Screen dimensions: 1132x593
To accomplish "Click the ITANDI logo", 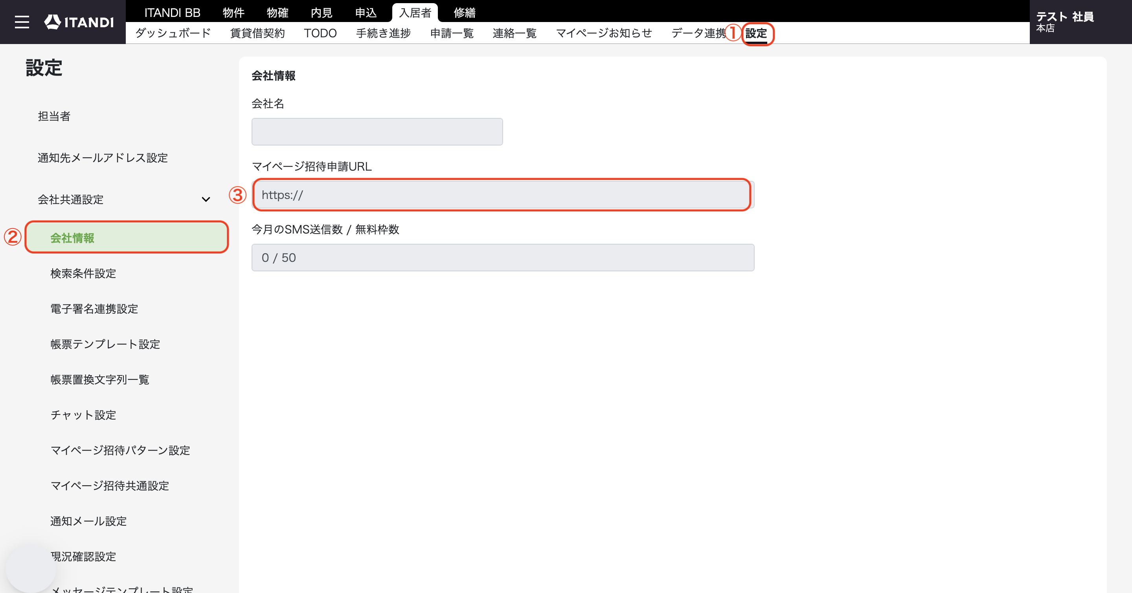I will point(79,22).
